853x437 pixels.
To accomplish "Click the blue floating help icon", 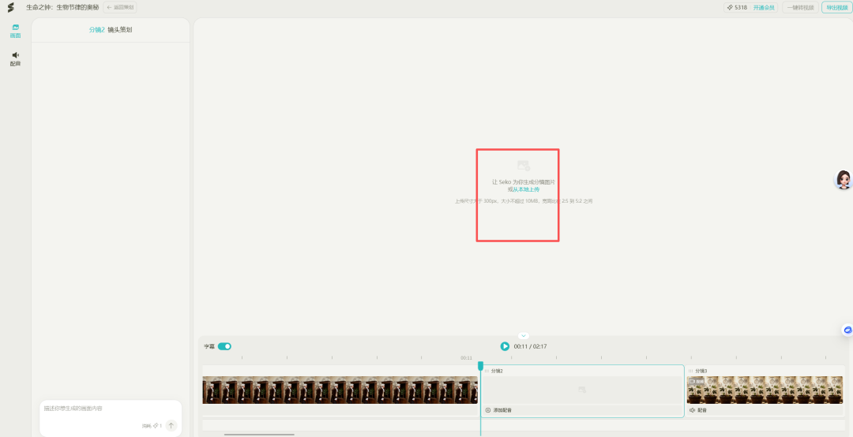I will pos(847,330).
